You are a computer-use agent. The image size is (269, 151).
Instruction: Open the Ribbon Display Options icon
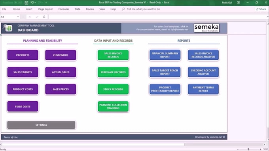[x=238, y=3]
